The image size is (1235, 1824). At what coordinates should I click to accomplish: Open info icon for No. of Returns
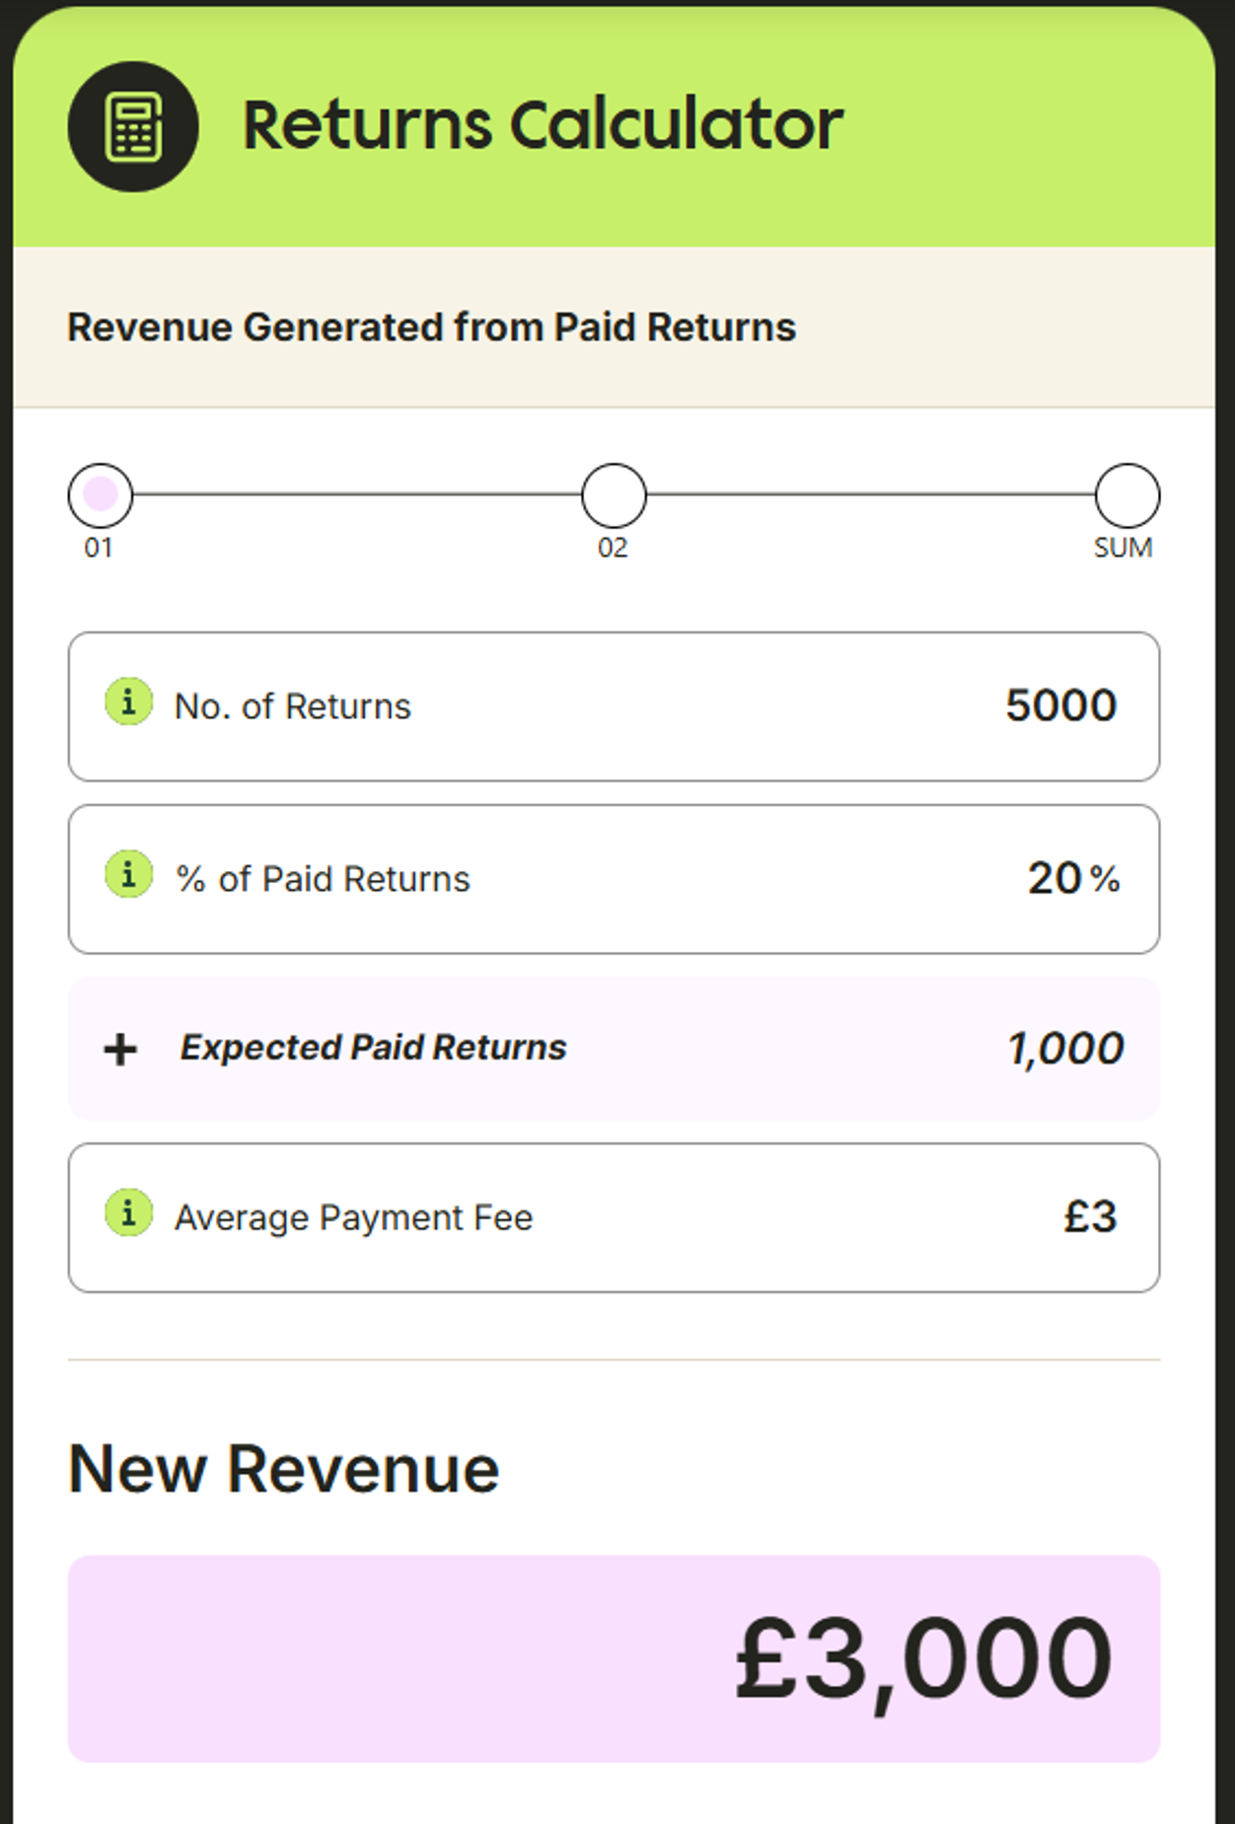(x=129, y=702)
